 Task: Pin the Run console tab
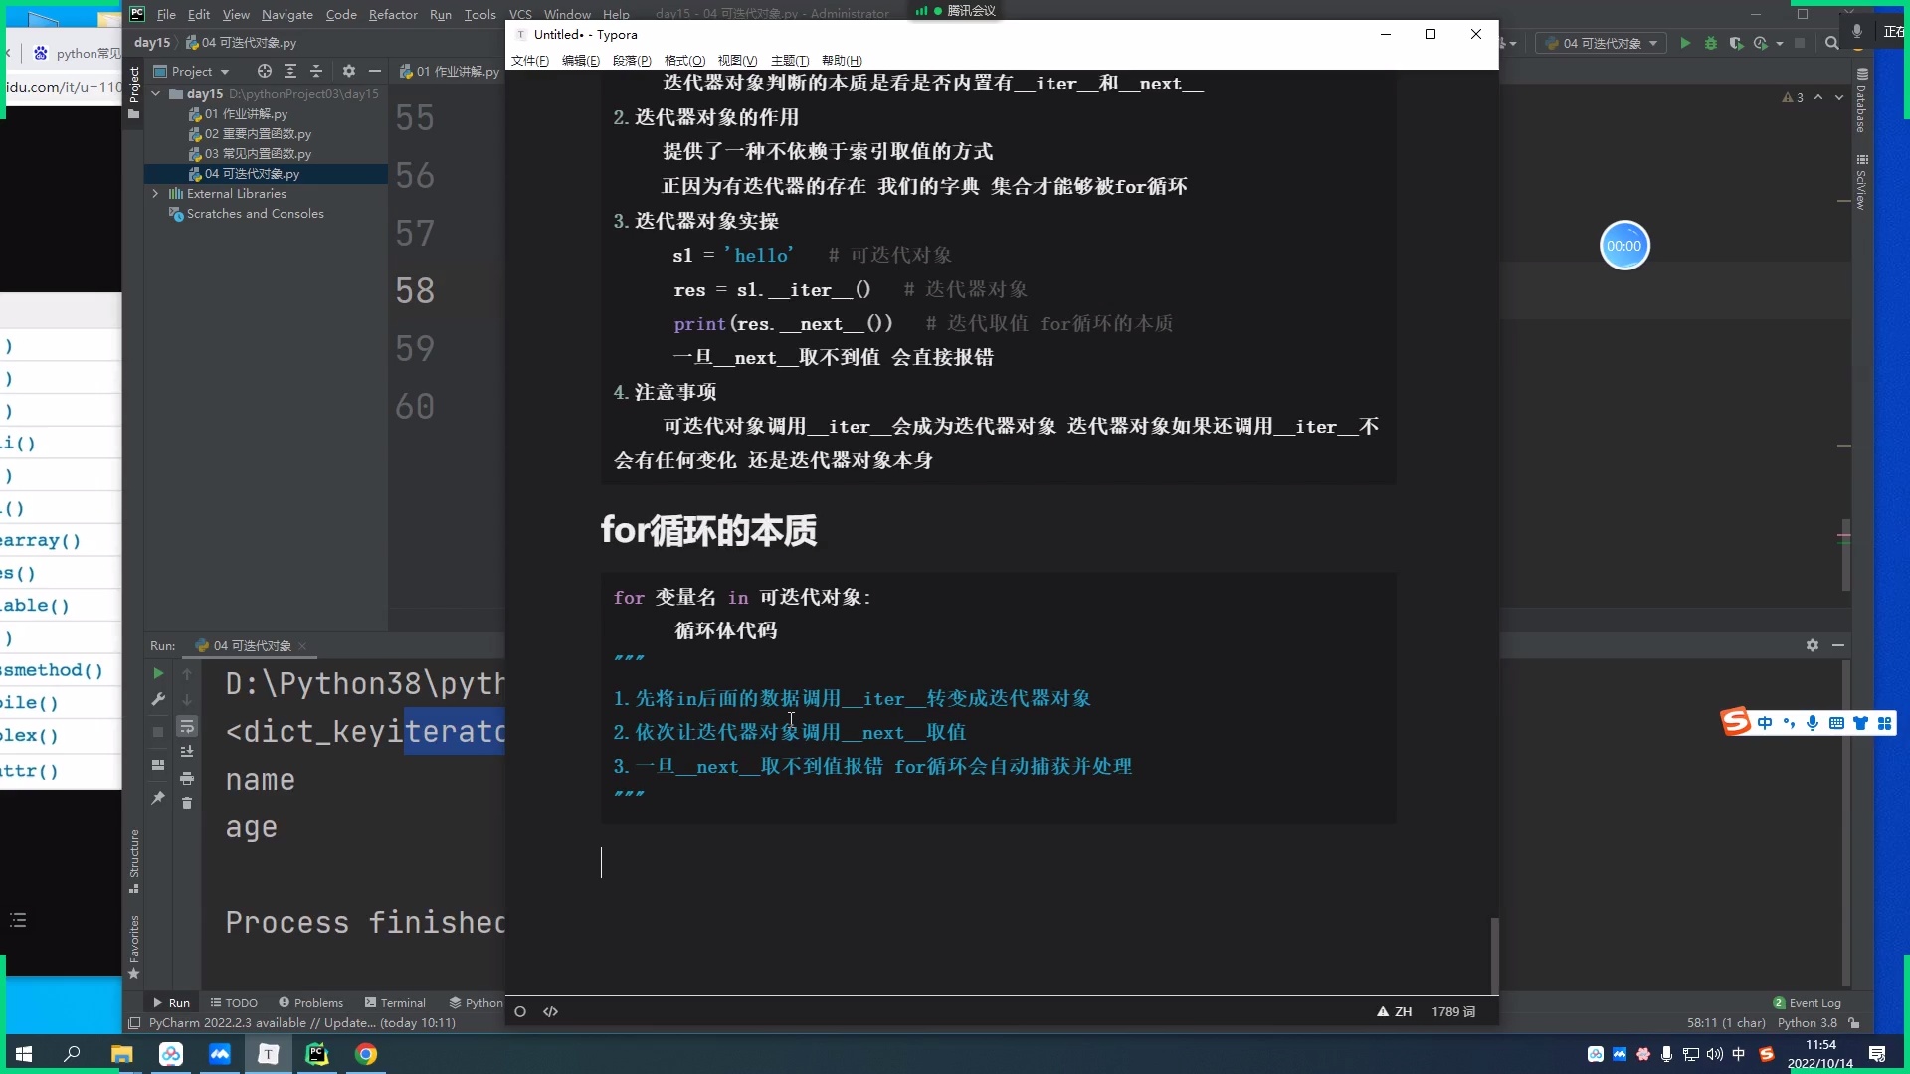pos(157,798)
